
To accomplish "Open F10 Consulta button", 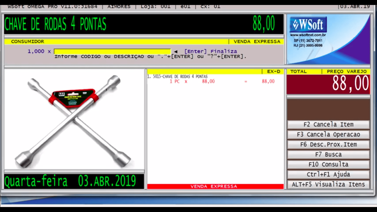I will 328,164.
